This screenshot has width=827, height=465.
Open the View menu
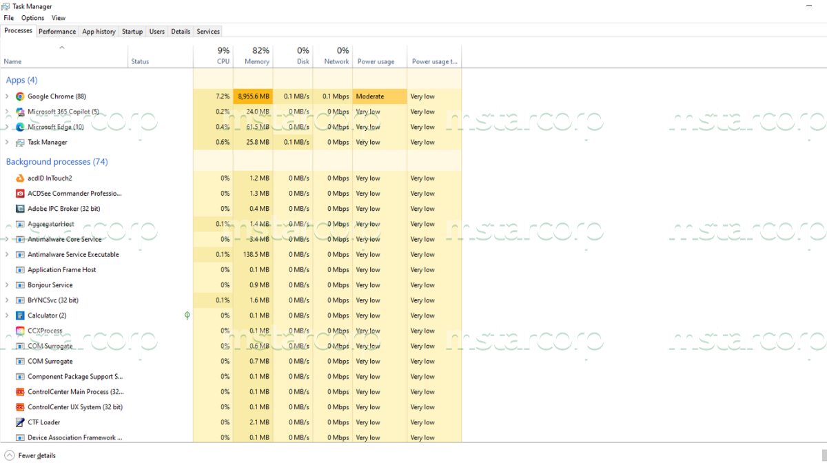(59, 18)
